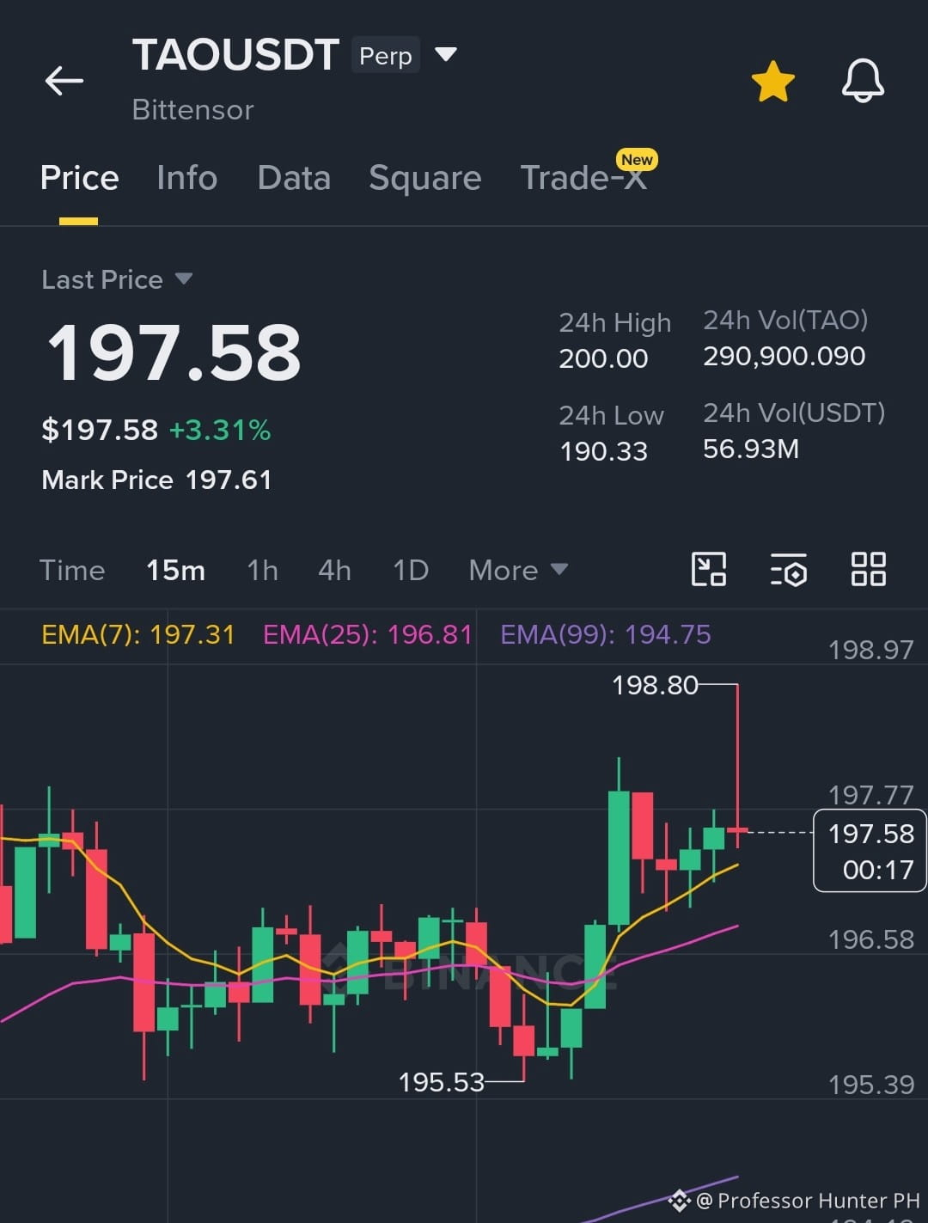Image resolution: width=928 pixels, height=1223 pixels.
Task: Tap the New badge on Trade-X
Action: coord(637,160)
